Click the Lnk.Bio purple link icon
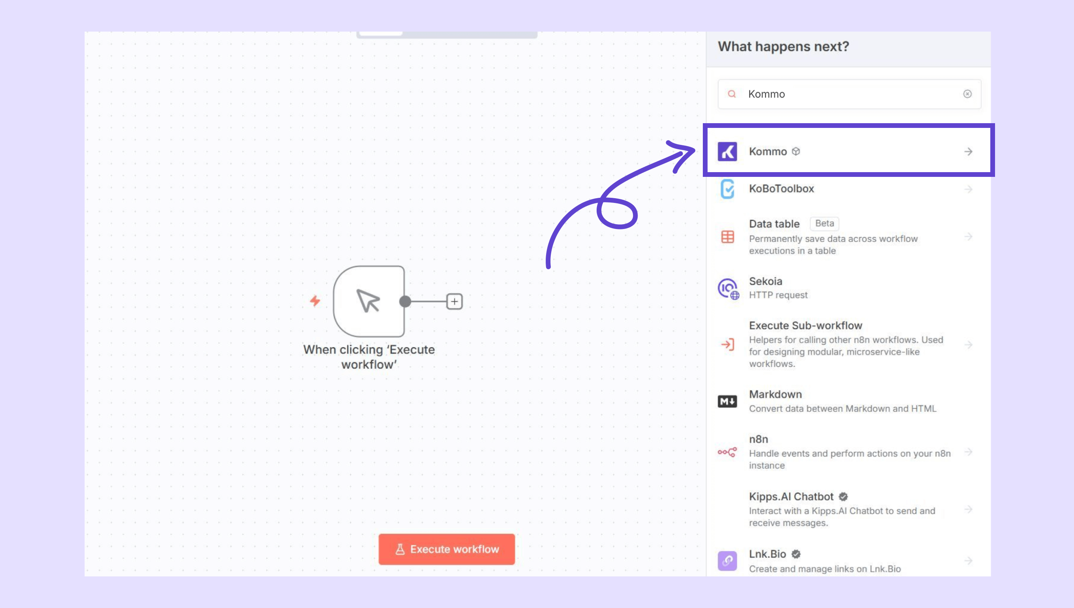1074x608 pixels. tap(727, 560)
